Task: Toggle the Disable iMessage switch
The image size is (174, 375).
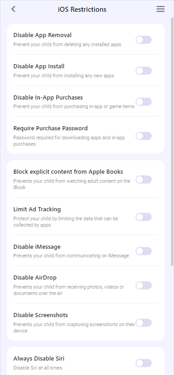Action: click(144, 251)
